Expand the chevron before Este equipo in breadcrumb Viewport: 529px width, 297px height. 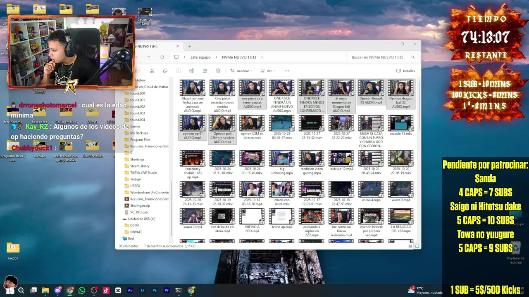pyautogui.click(x=185, y=57)
